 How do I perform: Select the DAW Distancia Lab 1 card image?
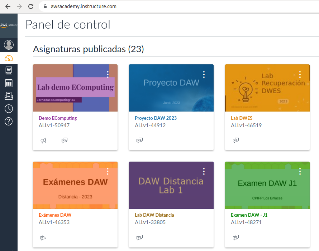[x=171, y=185]
